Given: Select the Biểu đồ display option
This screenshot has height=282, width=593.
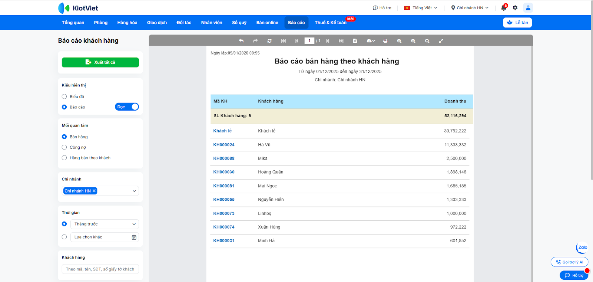Looking at the screenshot, I should (x=64, y=96).
